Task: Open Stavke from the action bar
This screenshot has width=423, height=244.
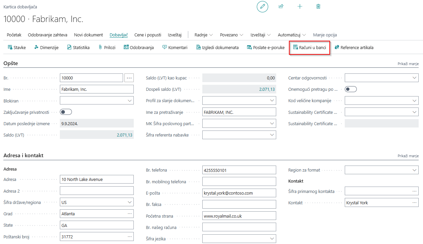Action: (17, 48)
